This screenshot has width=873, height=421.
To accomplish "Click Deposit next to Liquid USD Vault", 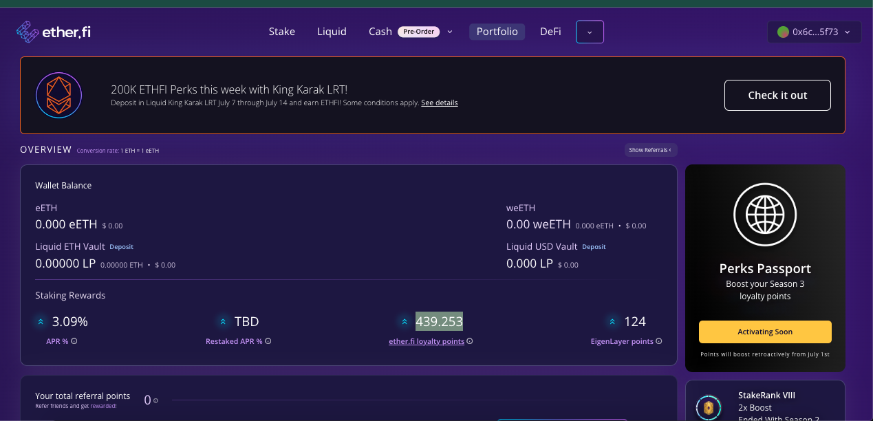I will [x=594, y=246].
